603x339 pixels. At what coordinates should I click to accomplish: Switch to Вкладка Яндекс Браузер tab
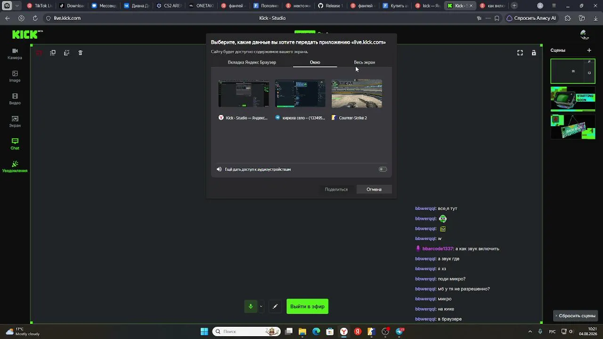[252, 62]
